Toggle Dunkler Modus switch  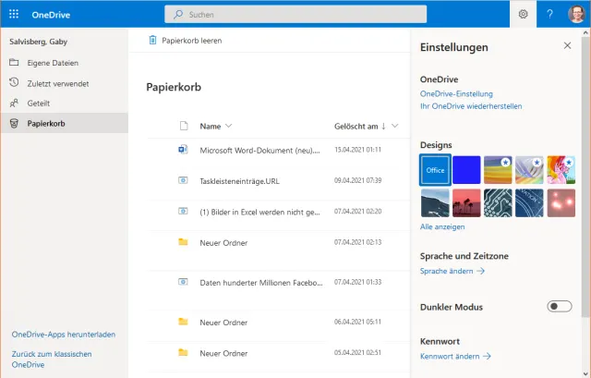(560, 306)
